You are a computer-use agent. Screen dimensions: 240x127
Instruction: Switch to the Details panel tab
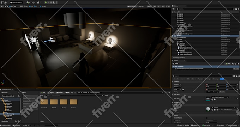coord(176,61)
